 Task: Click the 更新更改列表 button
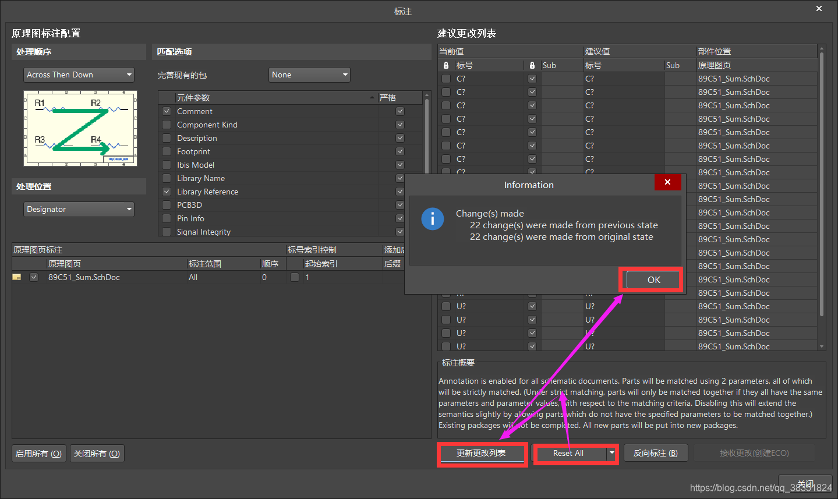[481, 453]
